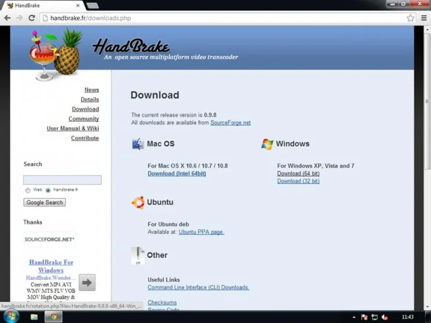Screen dimensions: 431x323
Task: Click the gray arrow ad button
Action: point(87,282)
